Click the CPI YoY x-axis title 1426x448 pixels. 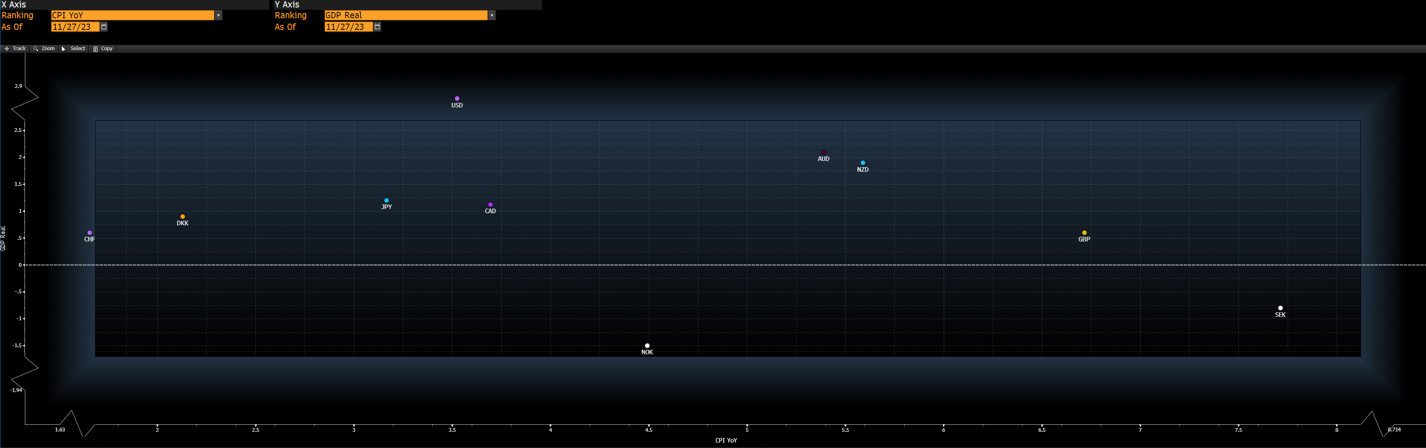click(x=726, y=441)
